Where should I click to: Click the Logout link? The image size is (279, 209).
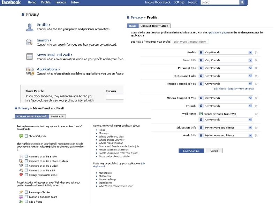[193, 2]
